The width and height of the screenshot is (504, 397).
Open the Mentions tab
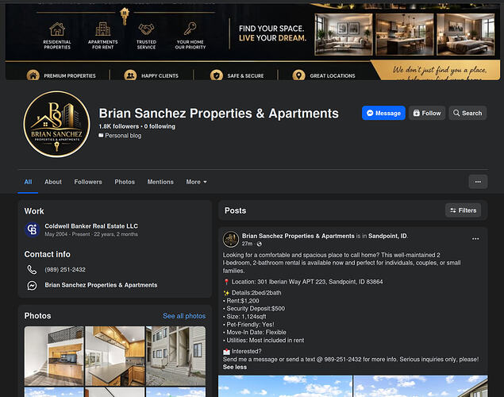160,182
